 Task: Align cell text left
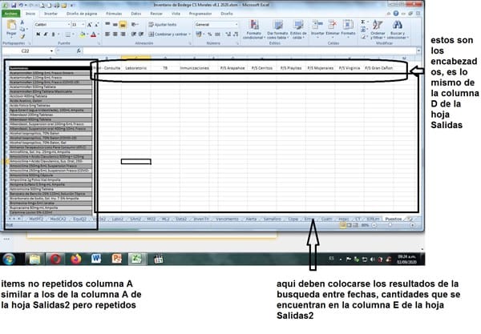[x=107, y=34]
